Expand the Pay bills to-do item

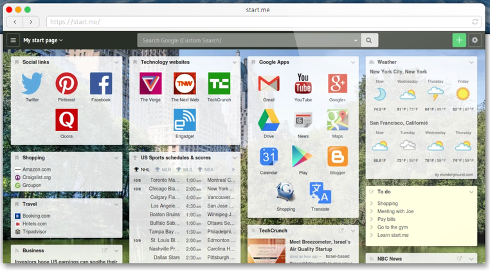[372, 219]
